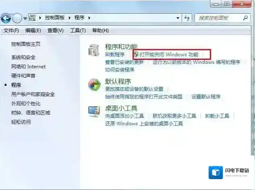Image resolution: width=255 pixels, height=190 pixels.
Task: Click the 搜索控制面板 search field
Action: click(220, 18)
